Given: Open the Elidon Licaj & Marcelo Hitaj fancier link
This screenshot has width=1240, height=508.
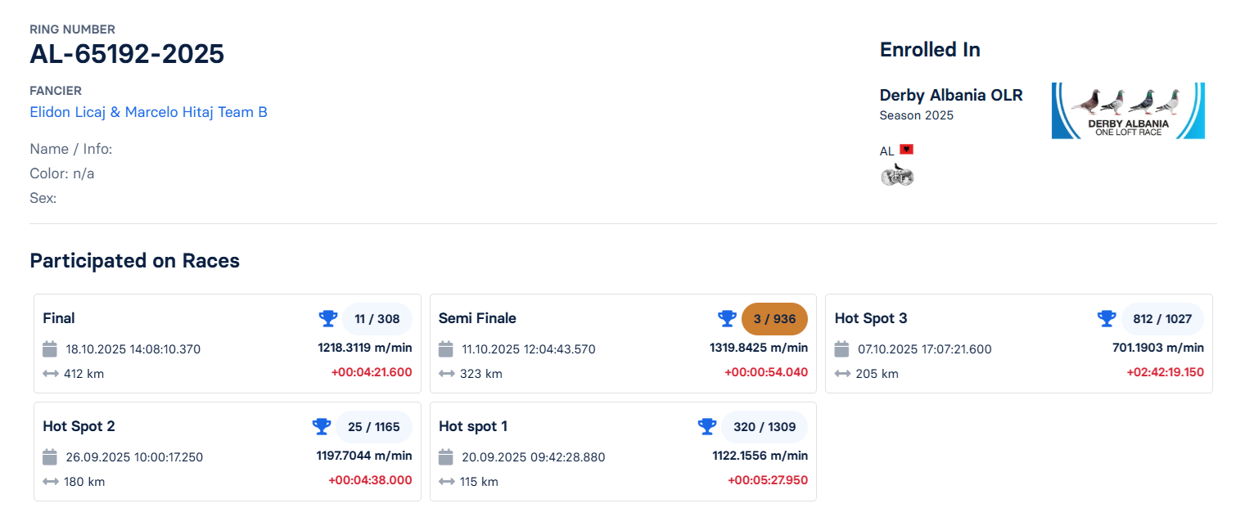Looking at the screenshot, I should [148, 112].
